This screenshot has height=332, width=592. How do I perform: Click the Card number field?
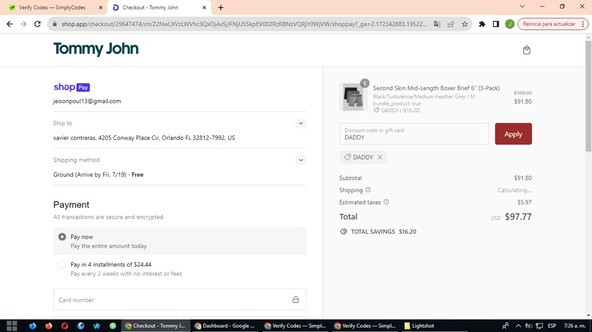[180, 300]
